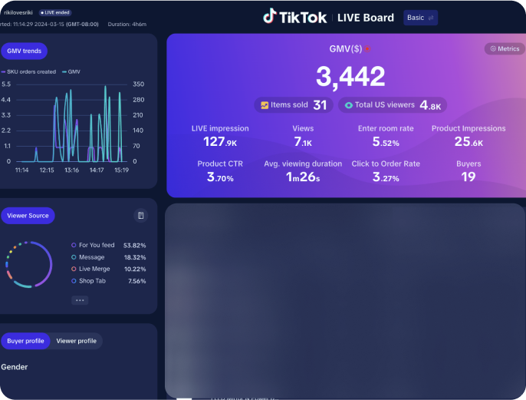Click the 15:19 time axis label
This screenshot has height=400, width=526.
(x=121, y=170)
